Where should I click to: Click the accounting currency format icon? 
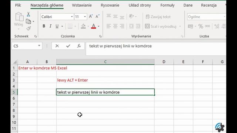pos(190,26)
